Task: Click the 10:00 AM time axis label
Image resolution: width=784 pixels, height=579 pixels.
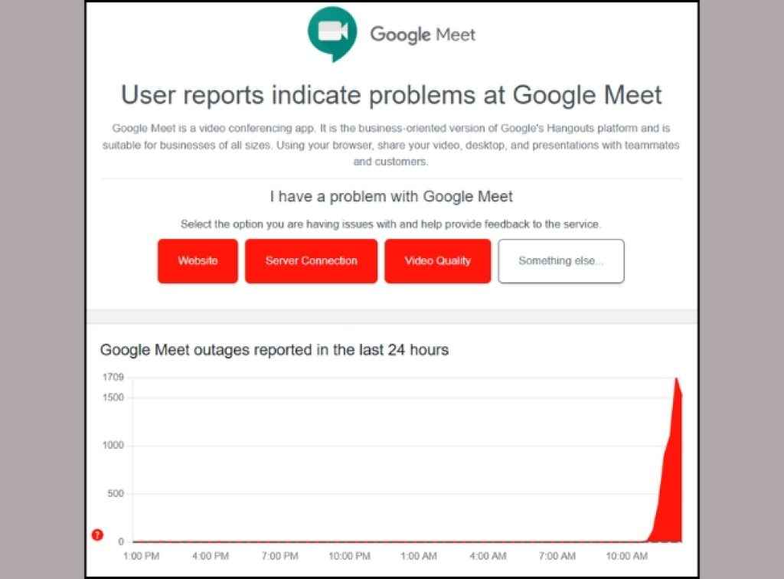Action: click(x=627, y=556)
